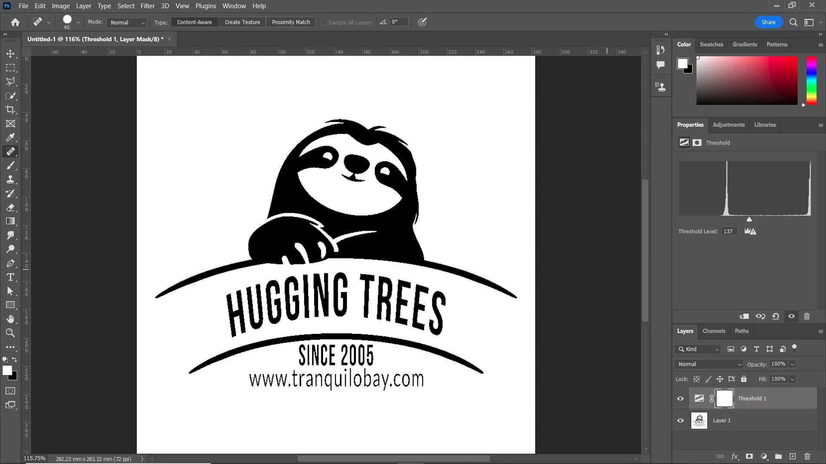This screenshot has width=826, height=464.
Task: Select the Move tool
Action: click(x=10, y=54)
